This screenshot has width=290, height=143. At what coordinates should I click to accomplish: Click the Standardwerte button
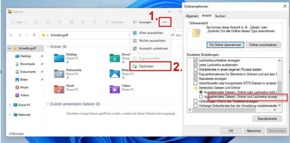(267, 118)
